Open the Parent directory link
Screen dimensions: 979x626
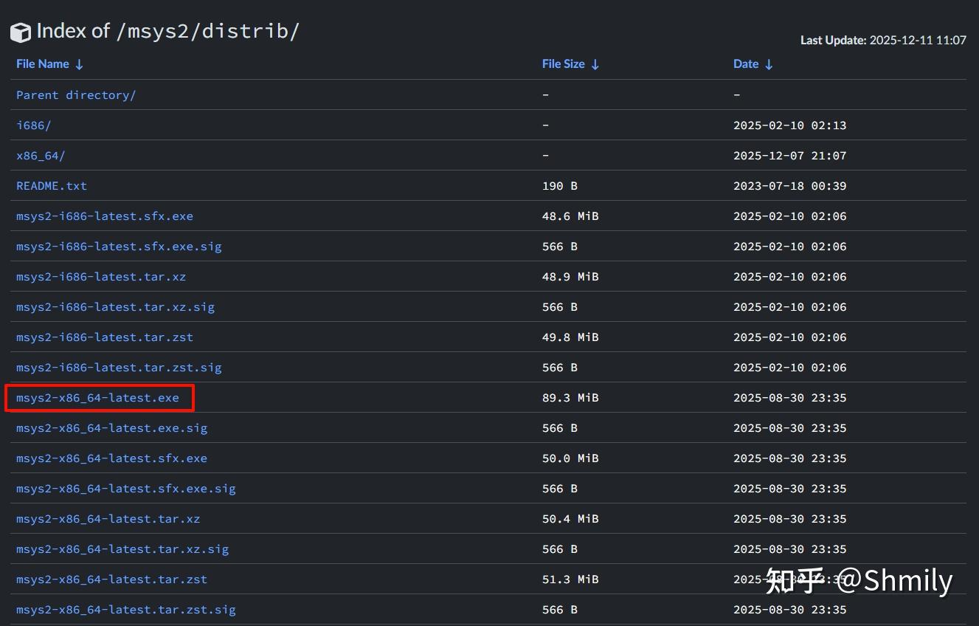pyautogui.click(x=75, y=94)
